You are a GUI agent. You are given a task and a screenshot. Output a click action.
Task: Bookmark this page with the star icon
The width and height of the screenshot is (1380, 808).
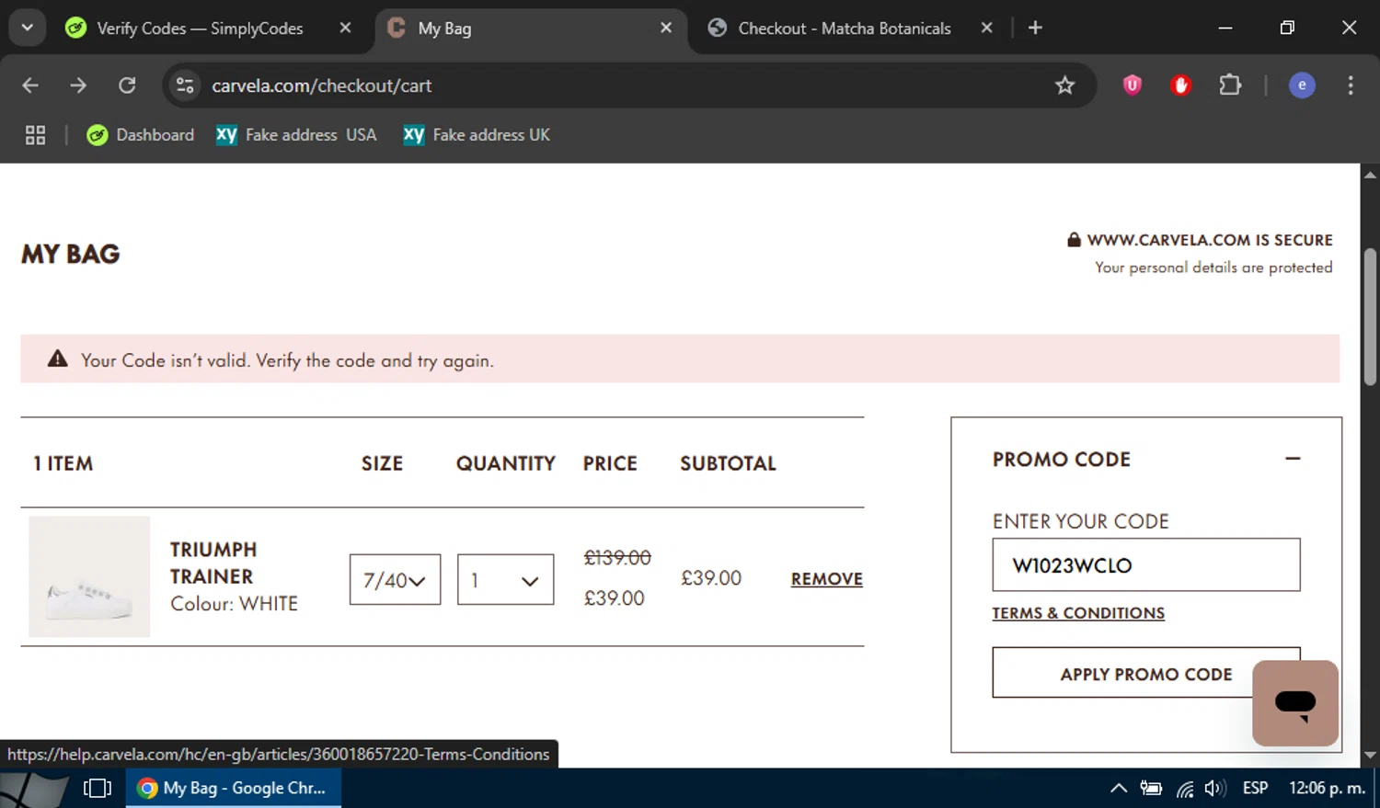click(x=1064, y=85)
